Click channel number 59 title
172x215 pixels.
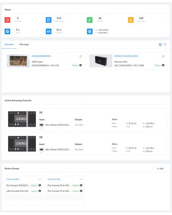(x=41, y=113)
